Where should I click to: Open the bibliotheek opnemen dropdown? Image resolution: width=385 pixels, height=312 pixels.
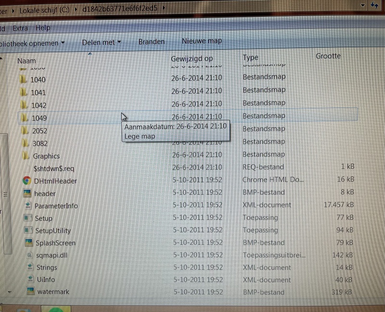point(32,43)
